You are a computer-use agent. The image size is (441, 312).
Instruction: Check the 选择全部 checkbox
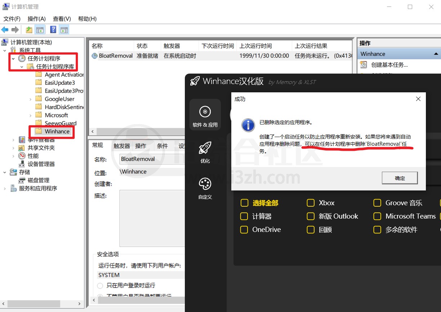tap(244, 203)
